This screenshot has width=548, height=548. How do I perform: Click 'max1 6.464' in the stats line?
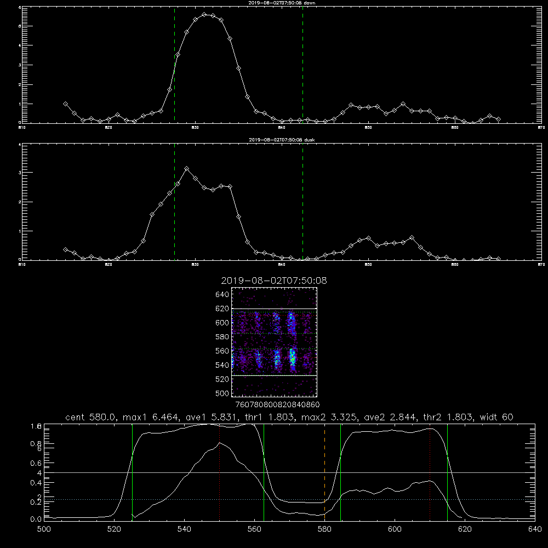click(x=152, y=417)
